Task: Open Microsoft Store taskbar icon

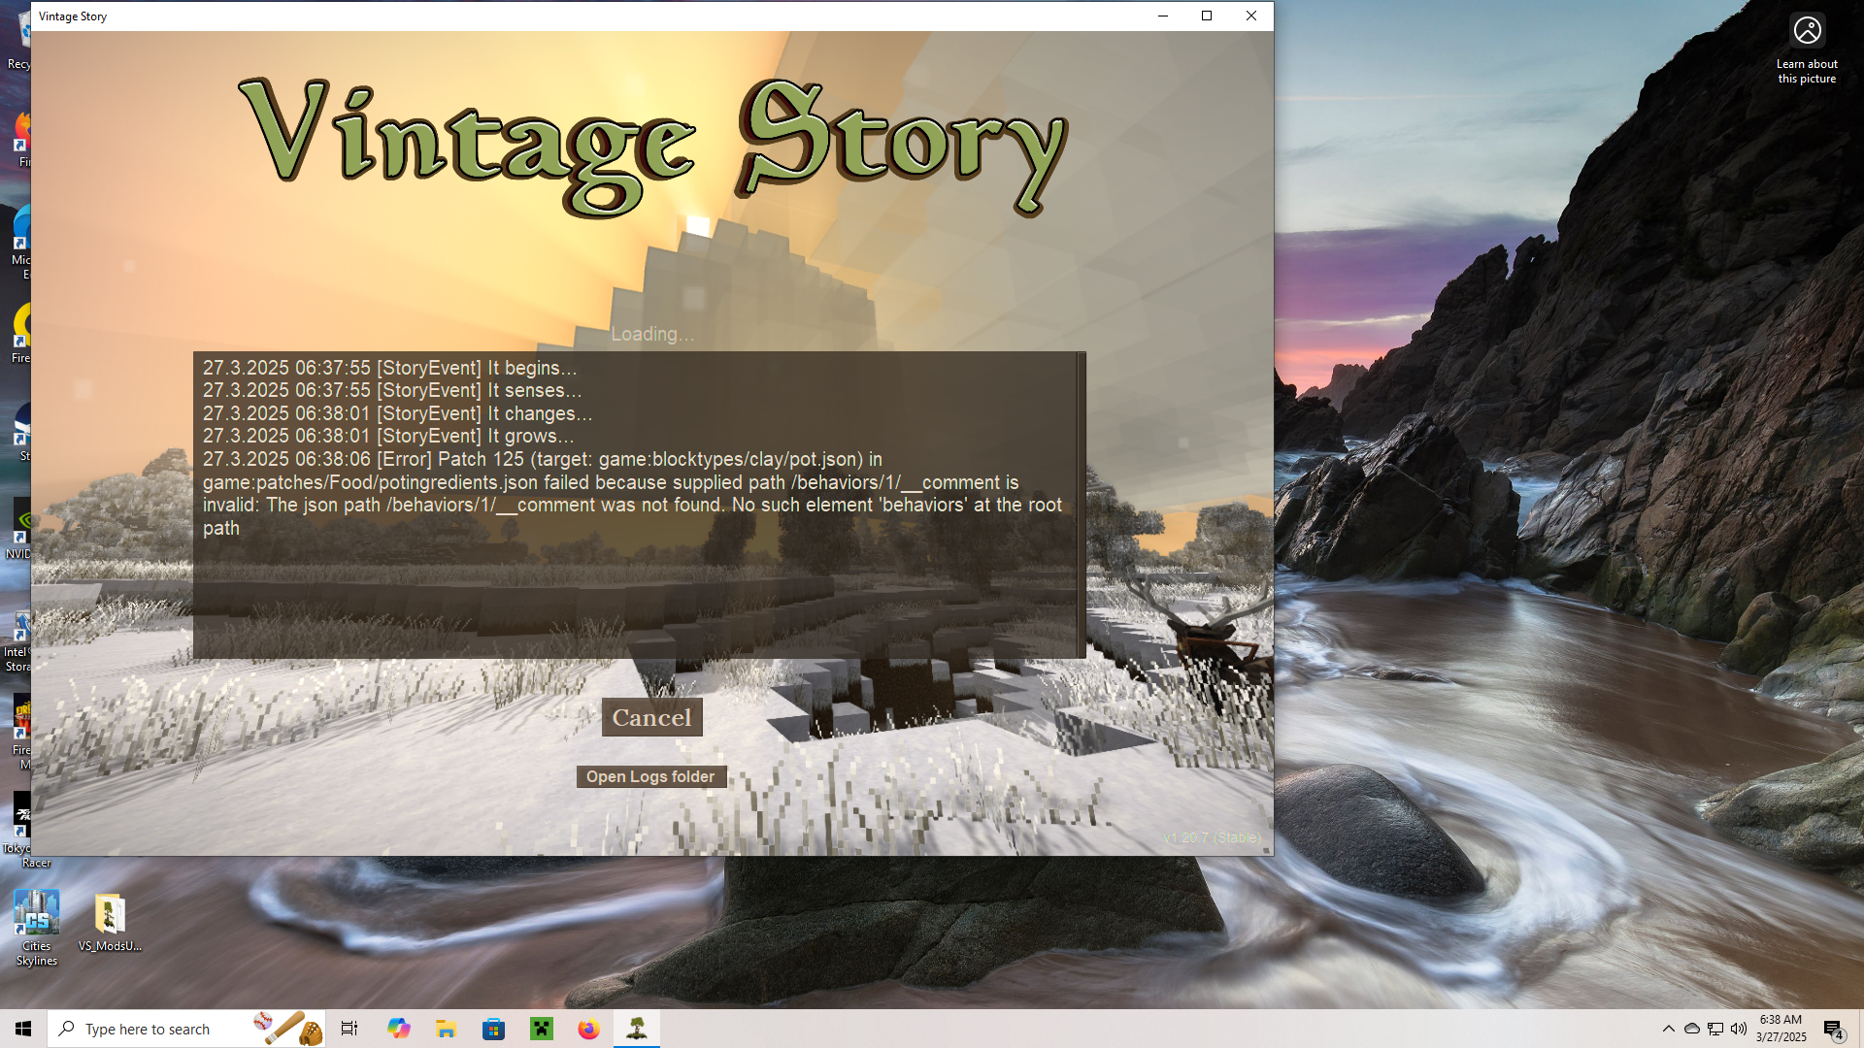Action: (494, 1029)
